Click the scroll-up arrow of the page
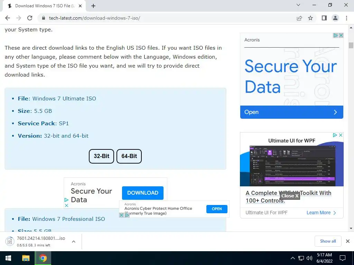Image resolution: width=354 pixels, height=265 pixels. click(351, 28)
